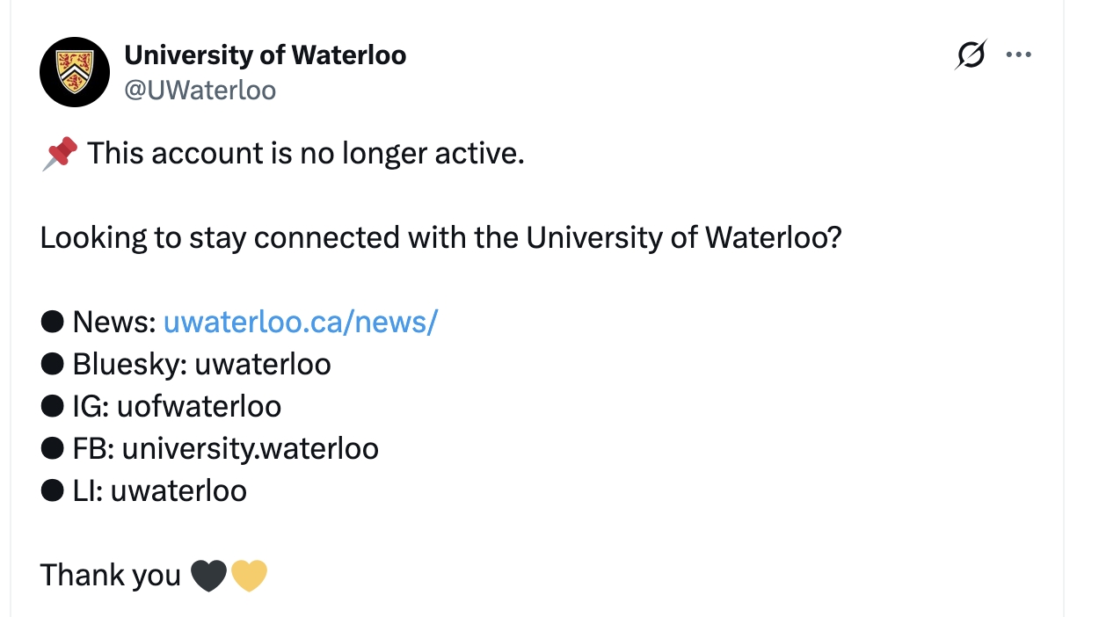
Task: Click the "This account is no longer active" text
Action: pyautogui.click(x=305, y=155)
